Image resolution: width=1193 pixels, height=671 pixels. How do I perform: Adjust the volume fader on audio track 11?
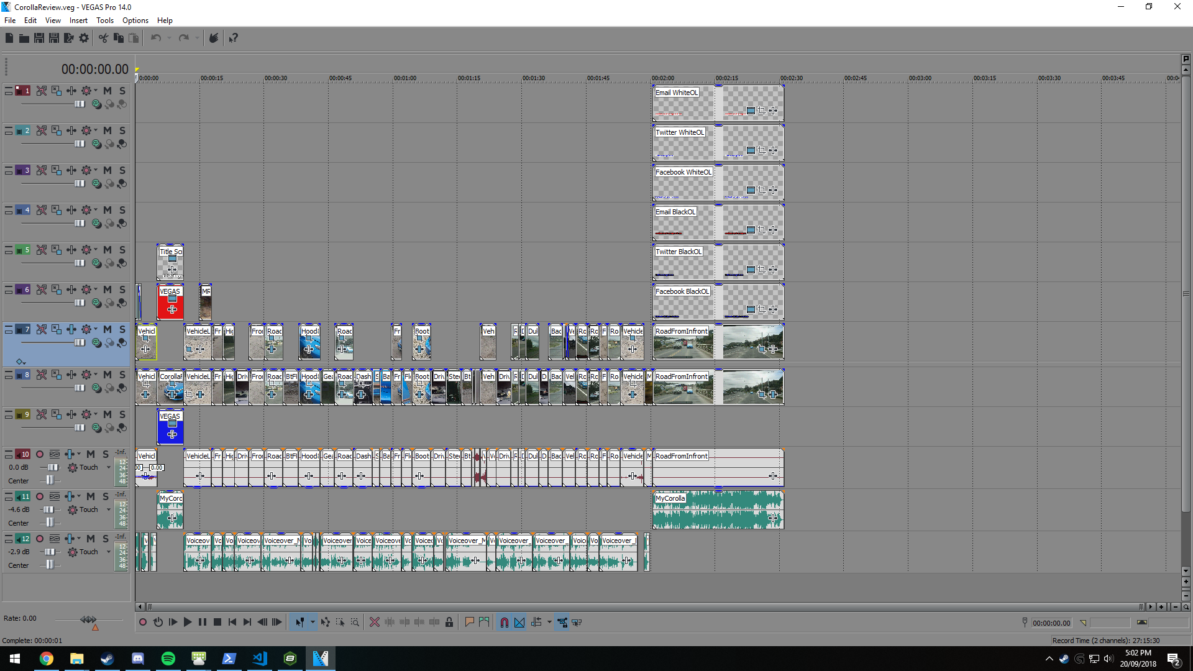pos(49,509)
